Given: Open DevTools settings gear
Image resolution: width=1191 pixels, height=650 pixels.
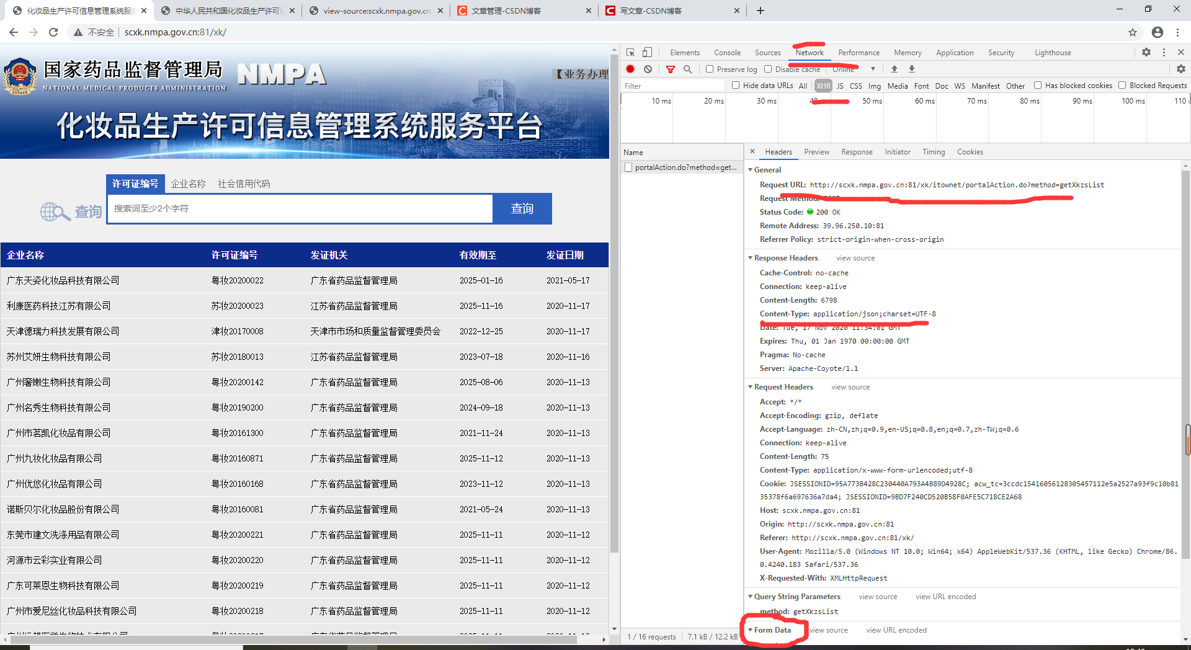Looking at the screenshot, I should [1146, 53].
